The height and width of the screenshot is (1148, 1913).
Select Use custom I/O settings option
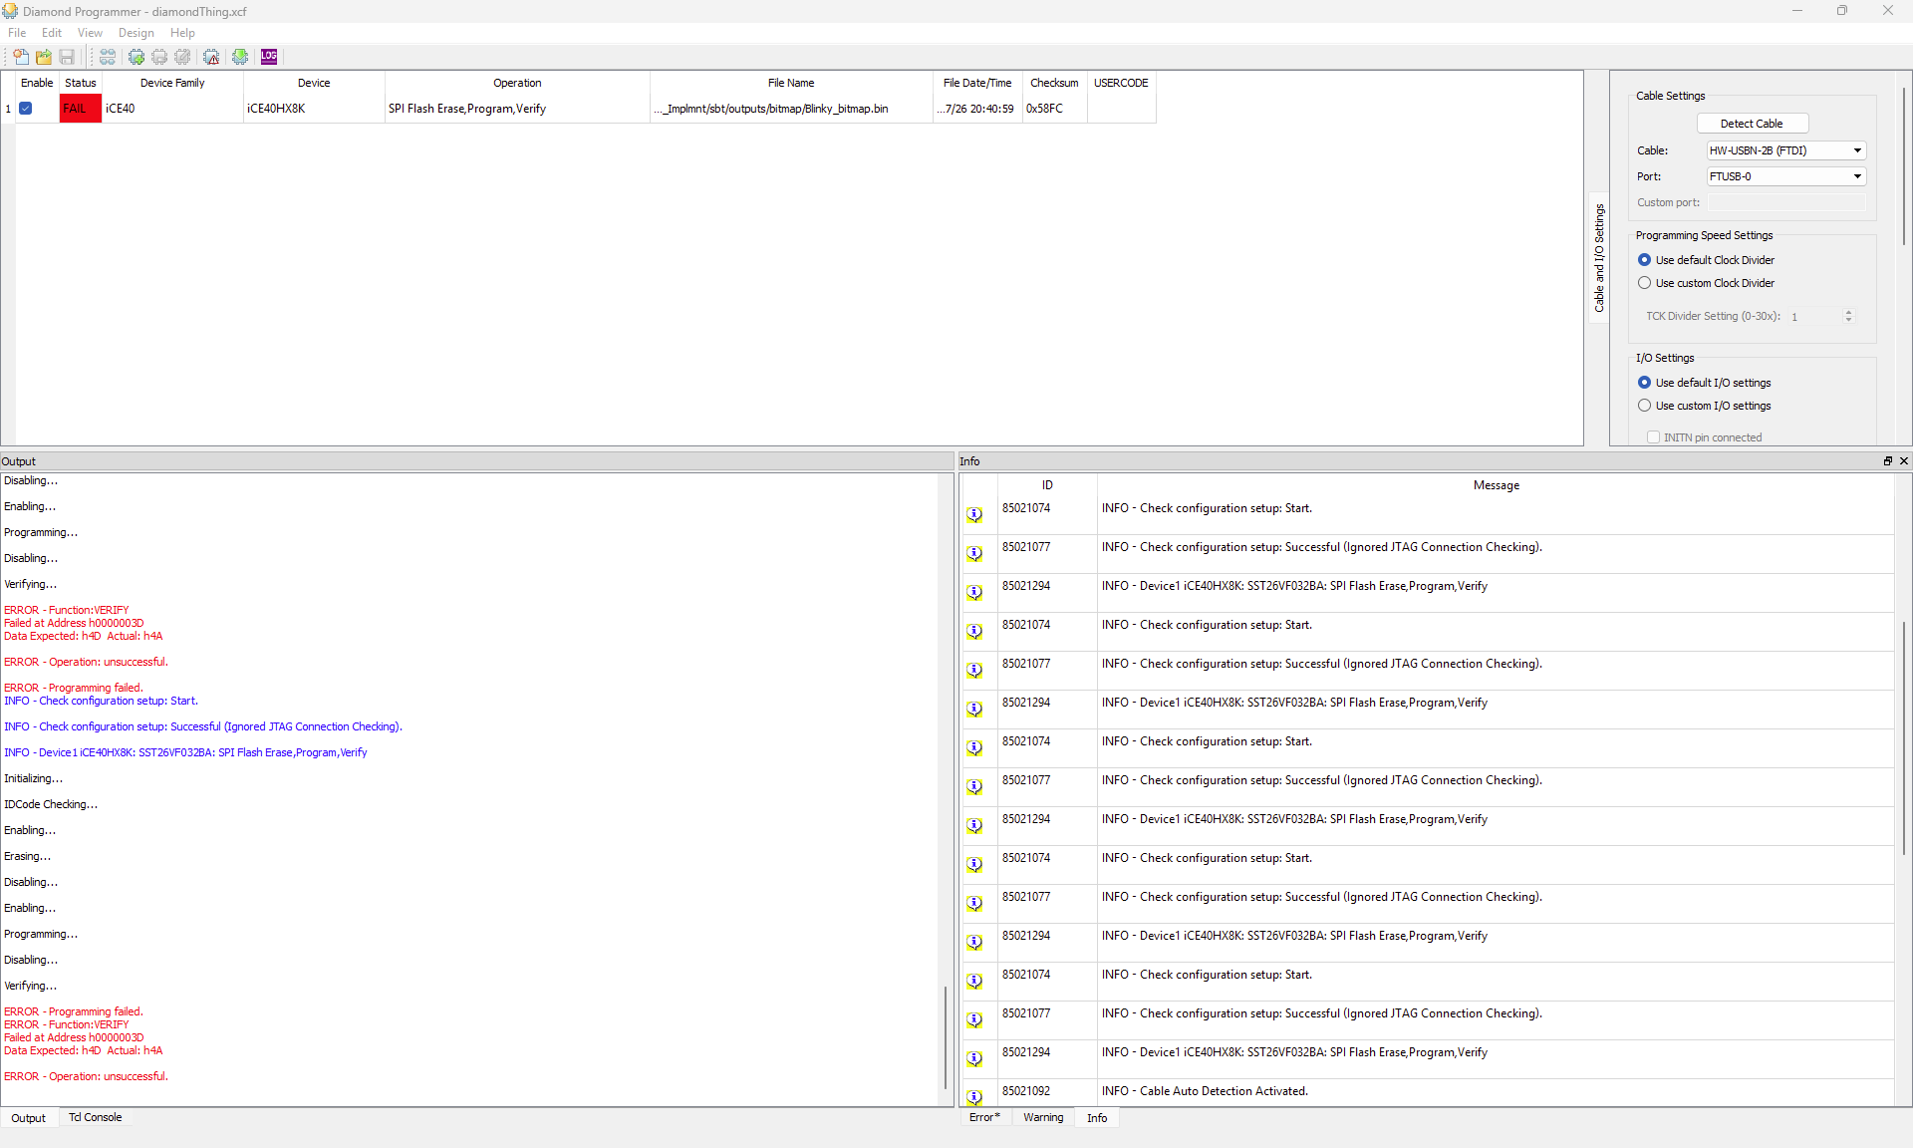[1644, 406]
